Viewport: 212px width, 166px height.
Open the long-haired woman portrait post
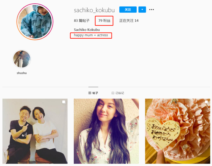(x=106, y=131)
